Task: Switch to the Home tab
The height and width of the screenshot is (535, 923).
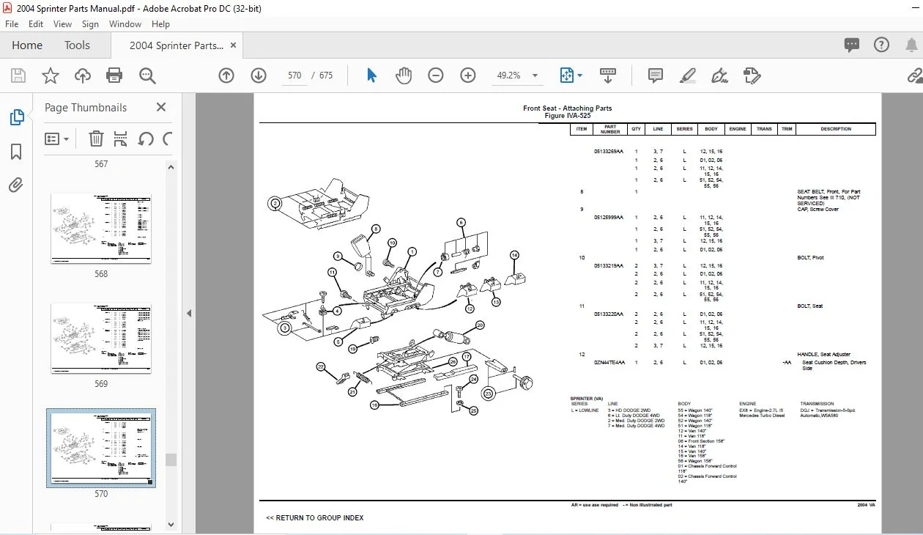Action: point(27,45)
